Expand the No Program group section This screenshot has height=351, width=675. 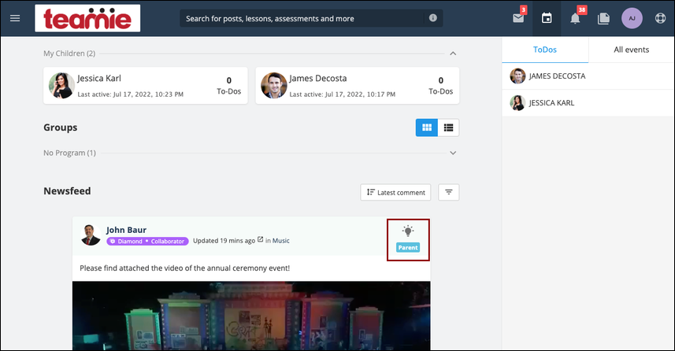(453, 153)
